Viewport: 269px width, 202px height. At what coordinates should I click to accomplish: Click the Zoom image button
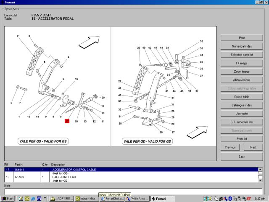tap(242, 72)
